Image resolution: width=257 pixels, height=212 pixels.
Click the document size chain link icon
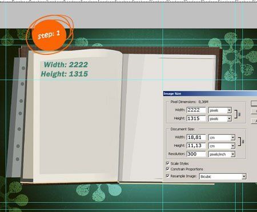pyautogui.click(x=243, y=142)
